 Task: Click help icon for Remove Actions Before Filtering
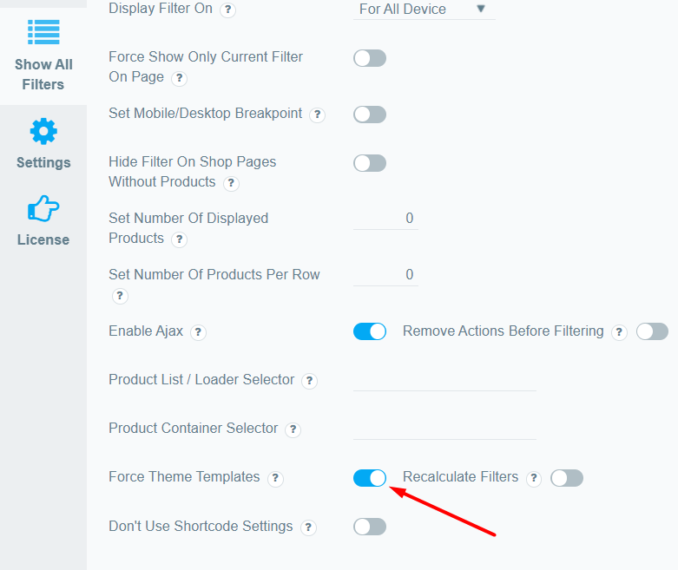click(619, 332)
